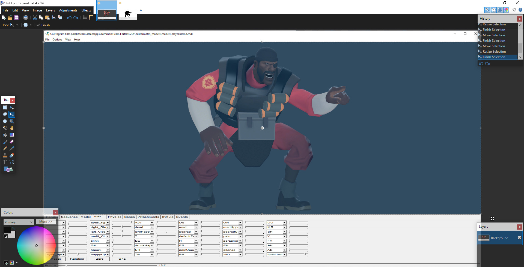Open the openJaw flex dropdown
524x267 pixels.
[x=284, y=254]
